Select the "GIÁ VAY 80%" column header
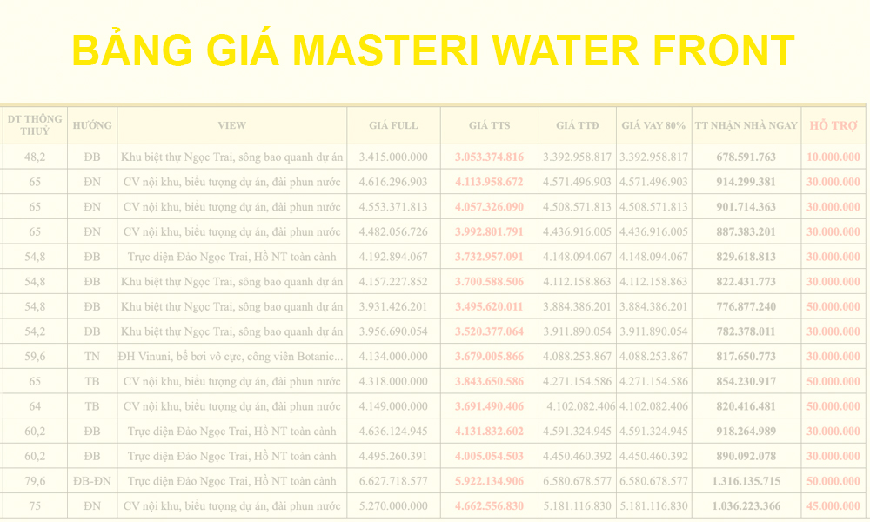Screen dimensions: 870x522 point(653,125)
